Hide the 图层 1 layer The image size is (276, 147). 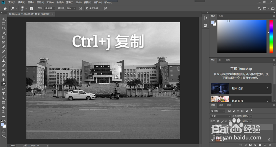pos(212,133)
